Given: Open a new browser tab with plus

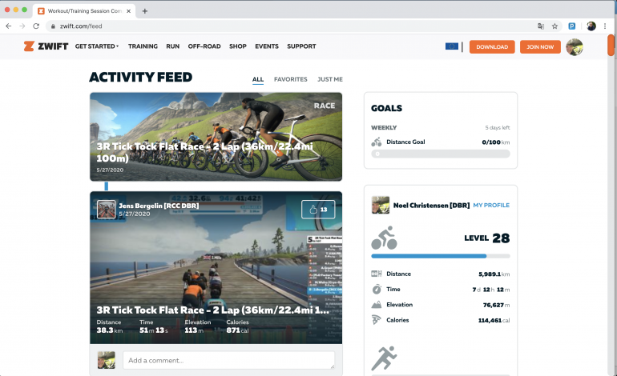Looking at the screenshot, I should tap(145, 11).
